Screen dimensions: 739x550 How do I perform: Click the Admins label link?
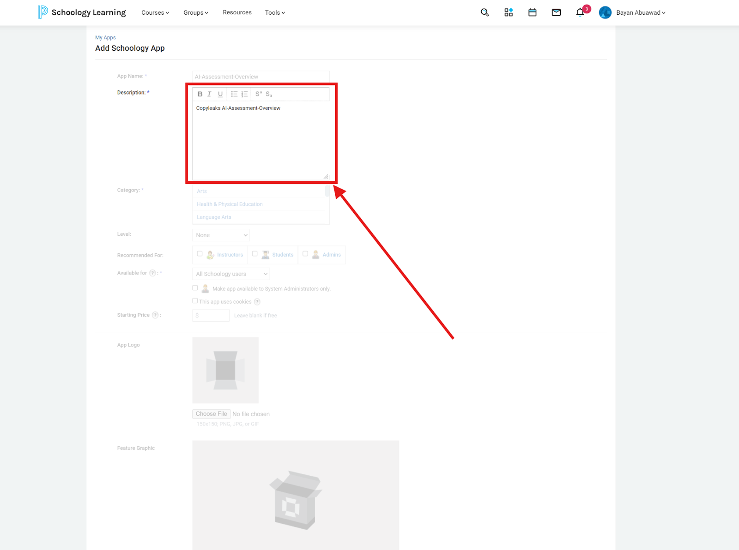[x=332, y=255]
